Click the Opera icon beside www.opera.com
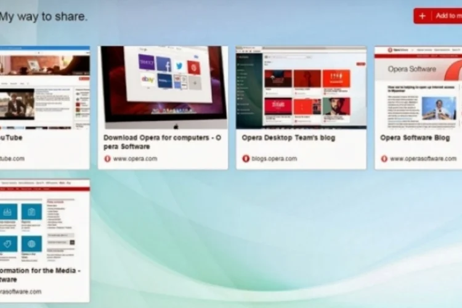 [x=107, y=158]
